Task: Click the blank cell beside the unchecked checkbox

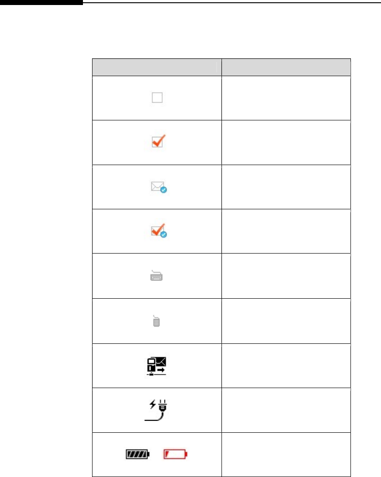Action: point(286,98)
